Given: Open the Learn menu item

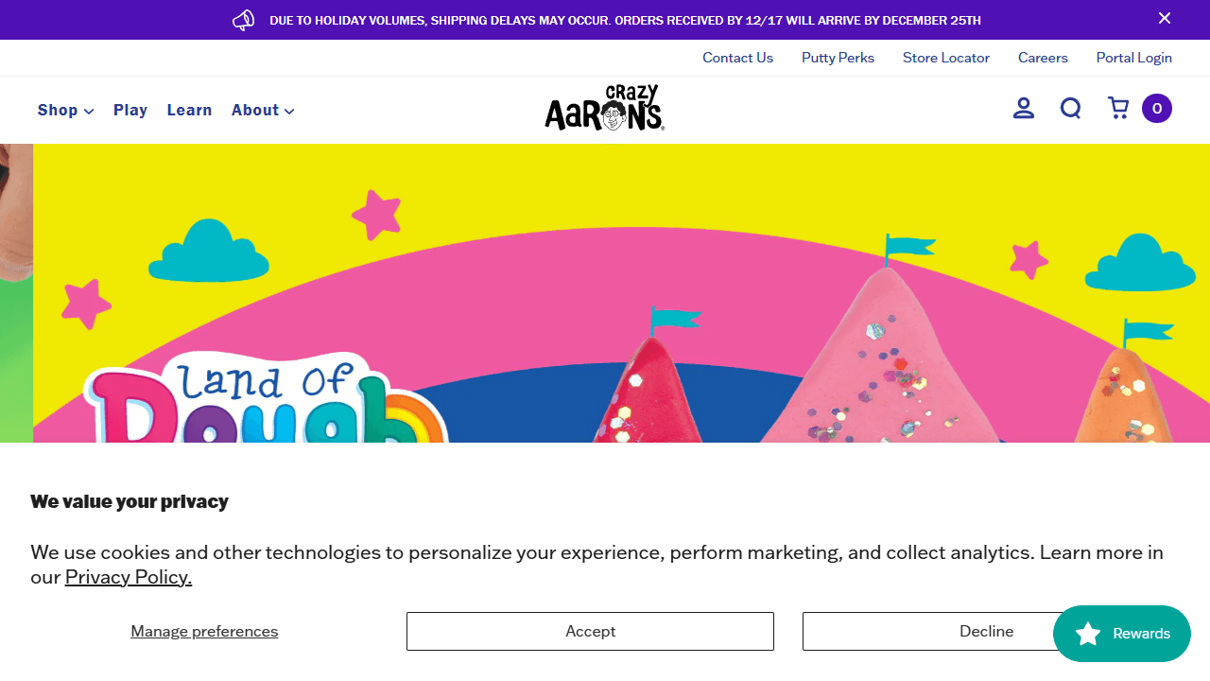Looking at the screenshot, I should click(189, 110).
